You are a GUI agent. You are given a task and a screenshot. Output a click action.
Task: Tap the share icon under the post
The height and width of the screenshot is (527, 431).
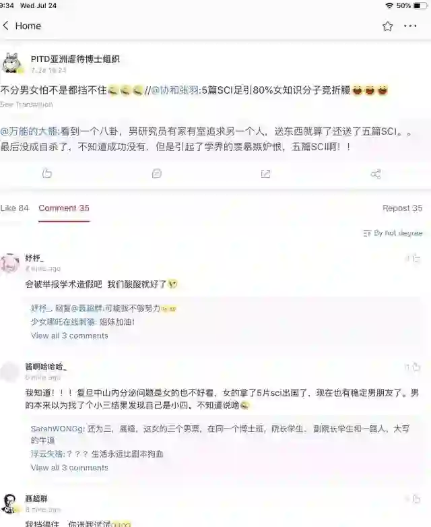[x=375, y=173]
